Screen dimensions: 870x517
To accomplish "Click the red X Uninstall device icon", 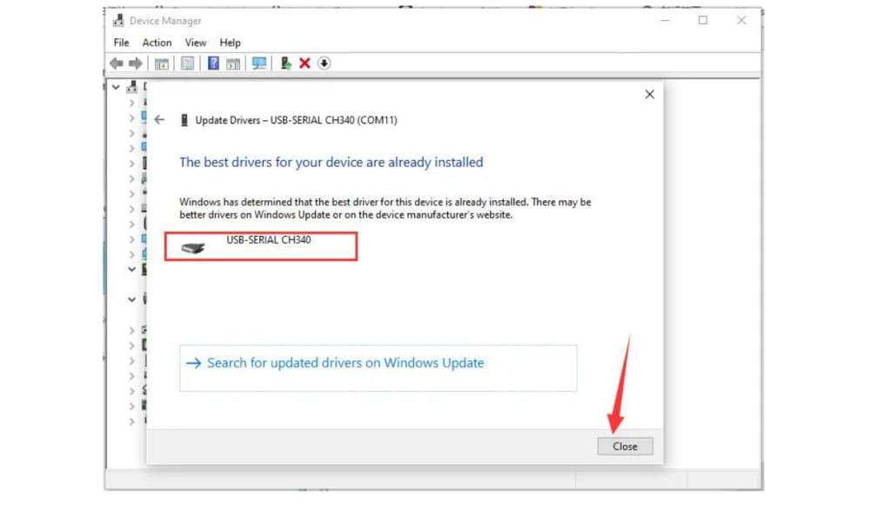I will coord(304,64).
